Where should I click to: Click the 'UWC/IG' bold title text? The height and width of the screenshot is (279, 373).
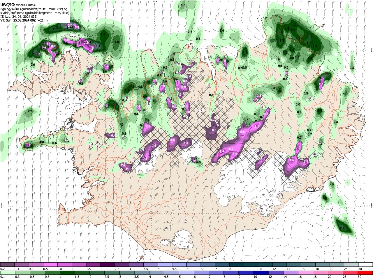tap(7, 5)
